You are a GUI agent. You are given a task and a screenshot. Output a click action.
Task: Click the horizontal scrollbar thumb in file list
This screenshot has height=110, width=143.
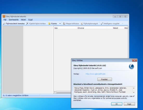64,92
